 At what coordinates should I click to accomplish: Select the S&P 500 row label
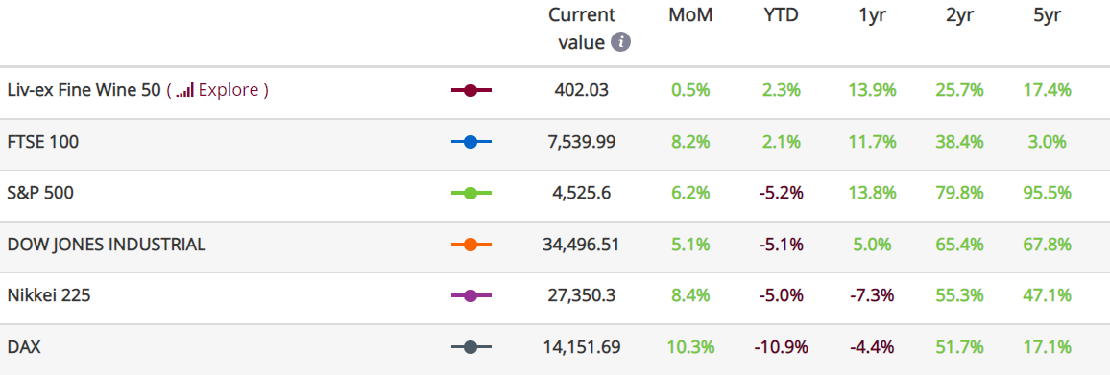[39, 193]
